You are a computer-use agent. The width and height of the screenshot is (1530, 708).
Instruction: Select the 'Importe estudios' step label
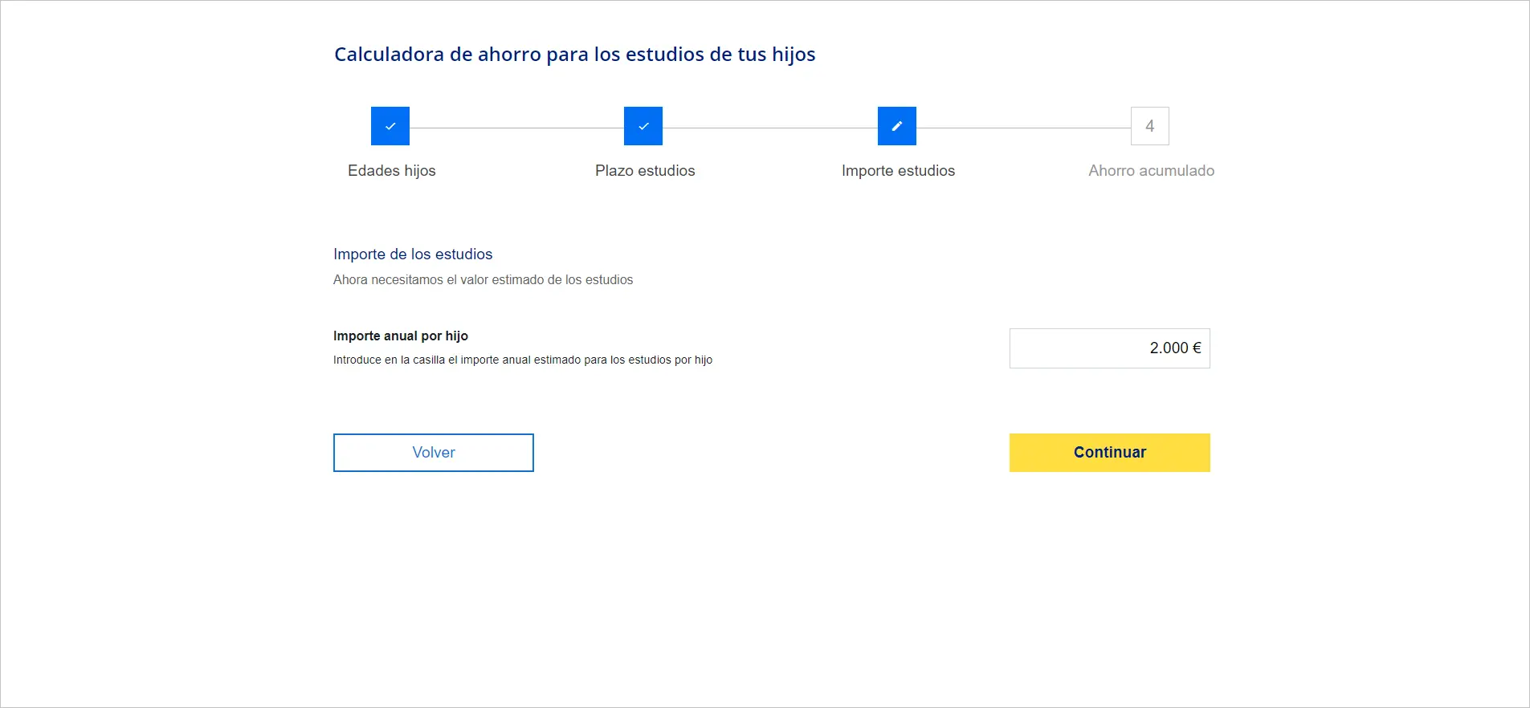pos(898,171)
